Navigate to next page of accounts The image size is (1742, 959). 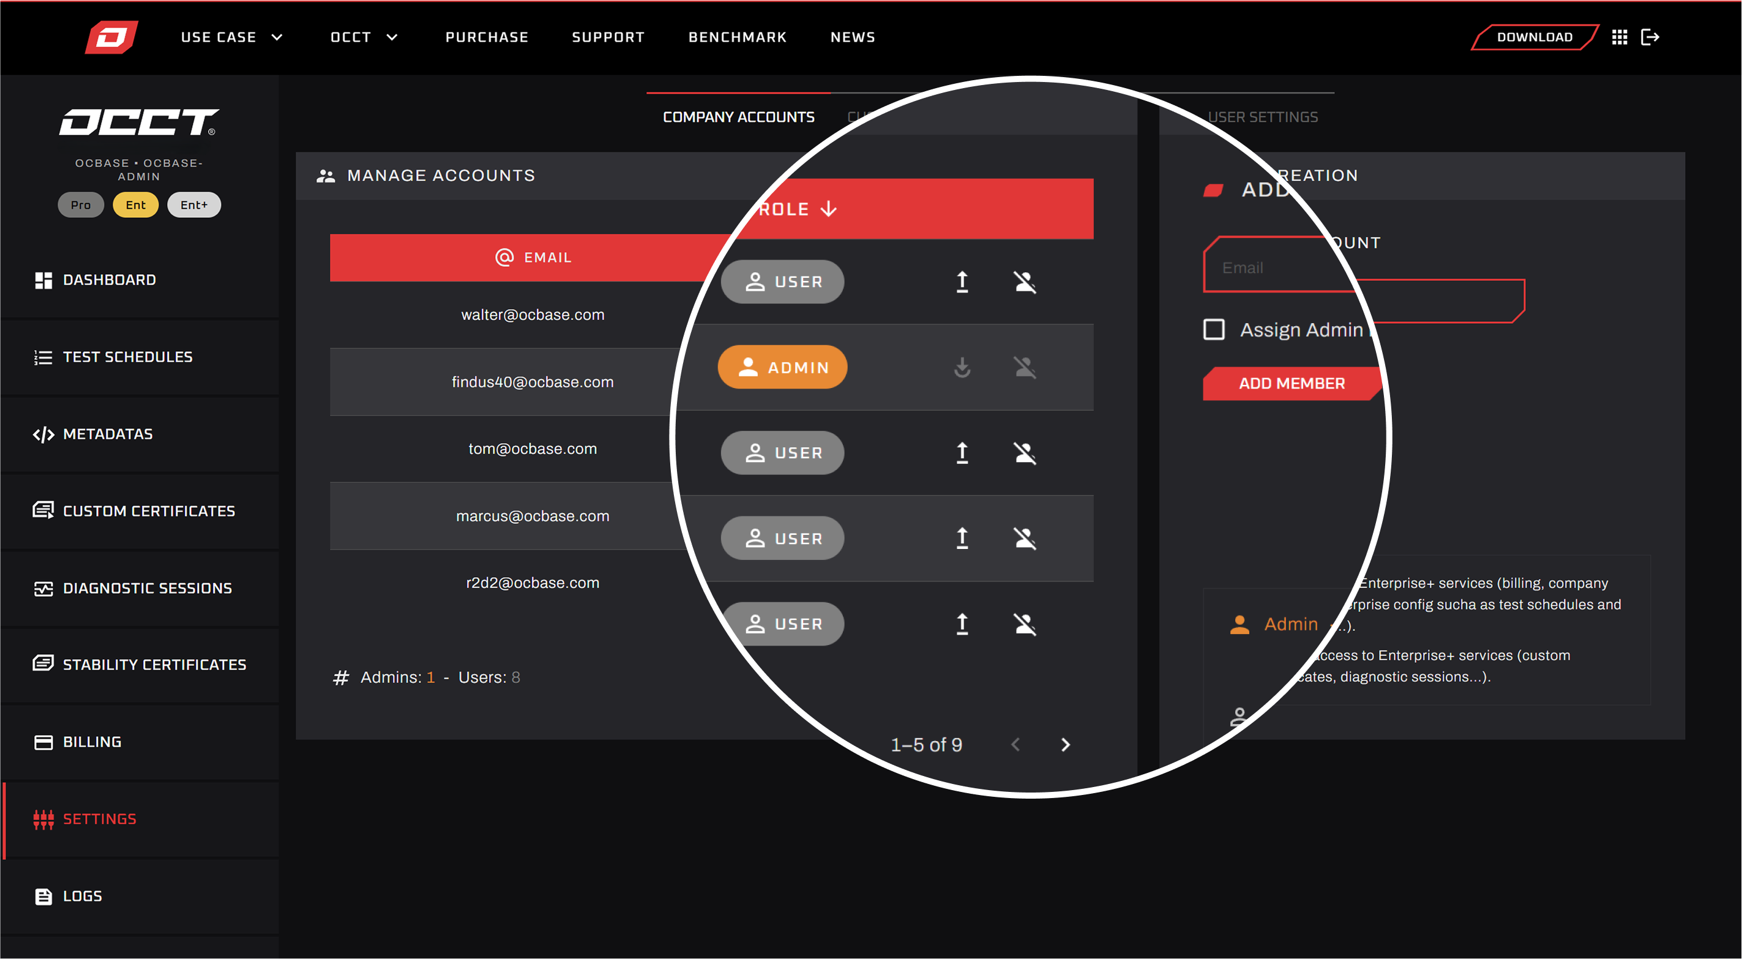click(1065, 744)
